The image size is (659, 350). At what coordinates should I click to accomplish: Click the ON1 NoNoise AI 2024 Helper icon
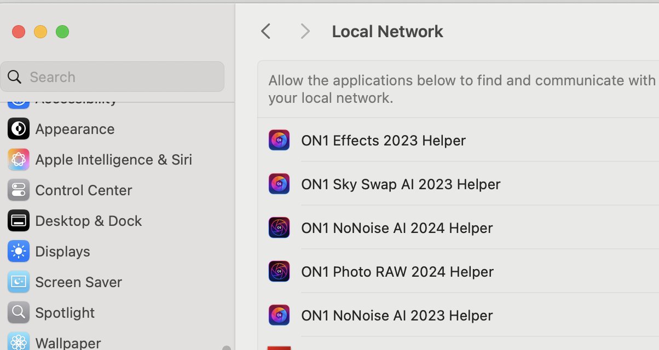[279, 227]
